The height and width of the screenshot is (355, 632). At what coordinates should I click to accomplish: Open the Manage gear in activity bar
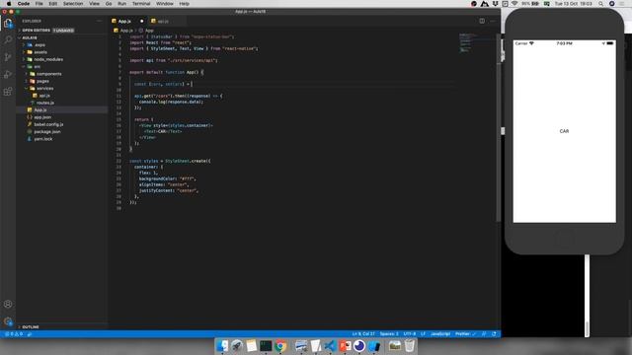coord(8,321)
